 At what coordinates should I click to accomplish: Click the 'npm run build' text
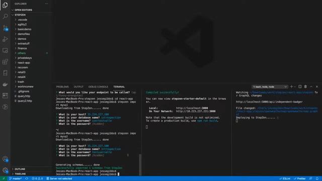(x=207, y=121)
